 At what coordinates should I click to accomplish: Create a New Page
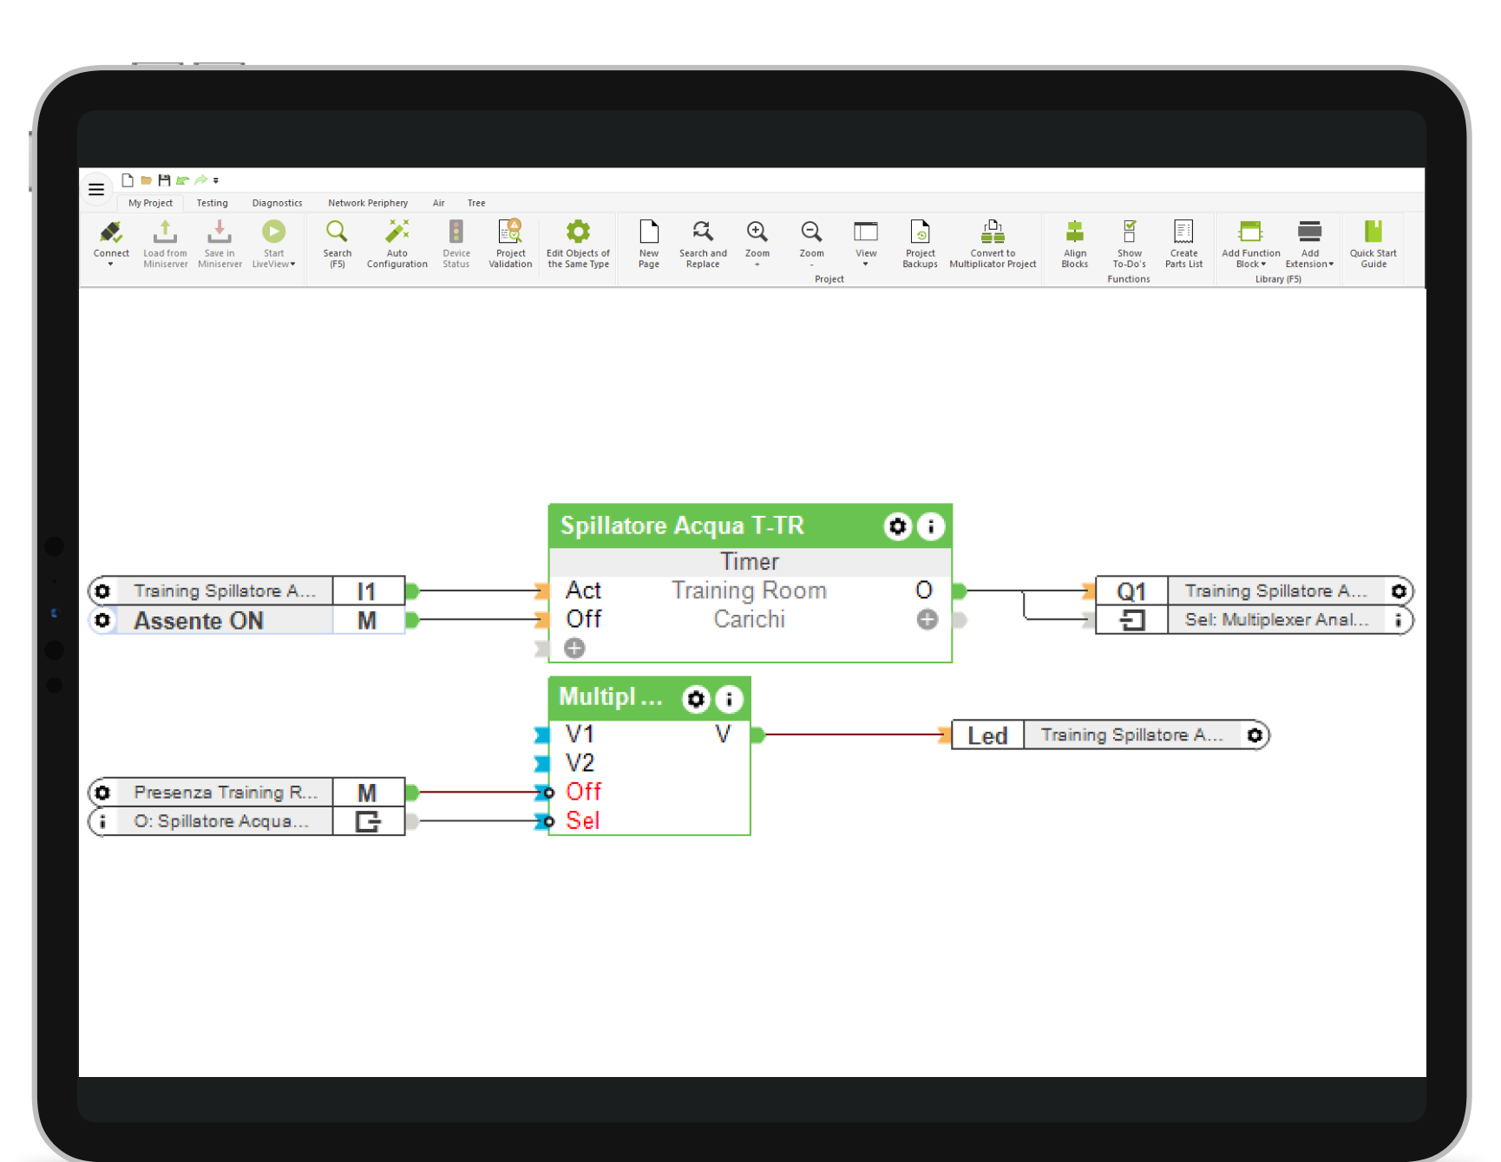tap(649, 232)
